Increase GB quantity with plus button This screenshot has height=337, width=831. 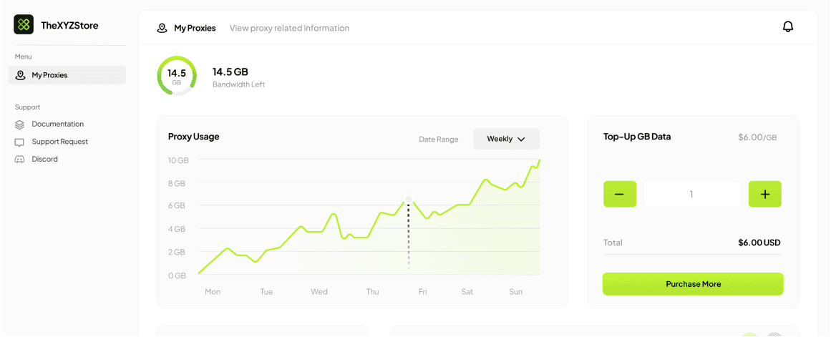tap(764, 194)
